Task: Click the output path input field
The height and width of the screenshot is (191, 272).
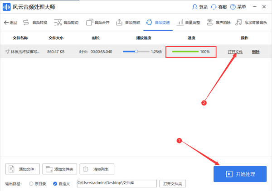Action: coord(117,183)
